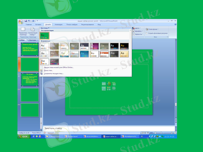Click the Office button in the top-left corner
Viewport: 203px width, 152px height.
coord(21,22)
